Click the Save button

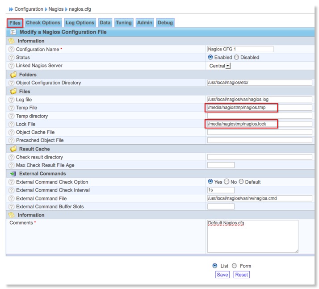pyautogui.click(x=222, y=275)
